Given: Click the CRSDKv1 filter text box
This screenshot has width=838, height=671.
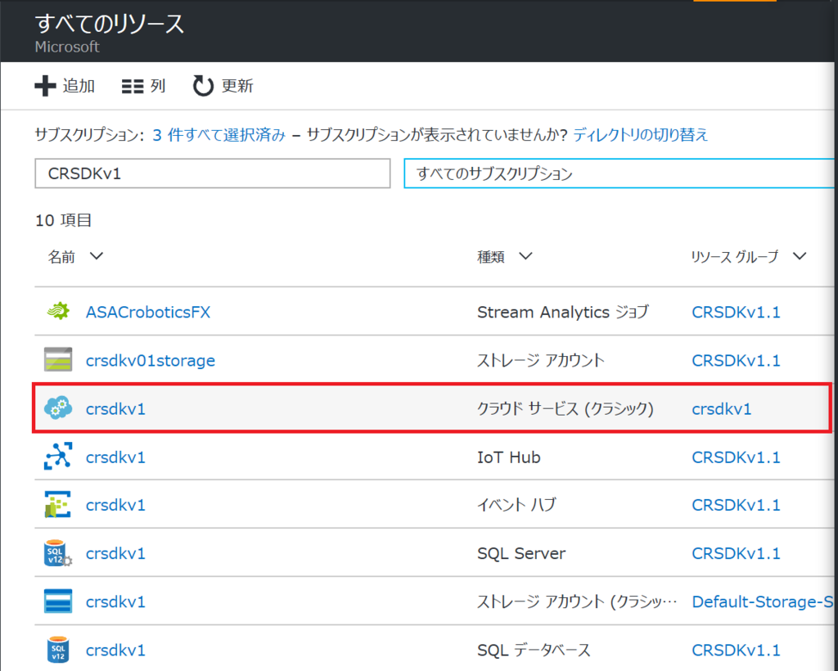Looking at the screenshot, I should [213, 173].
